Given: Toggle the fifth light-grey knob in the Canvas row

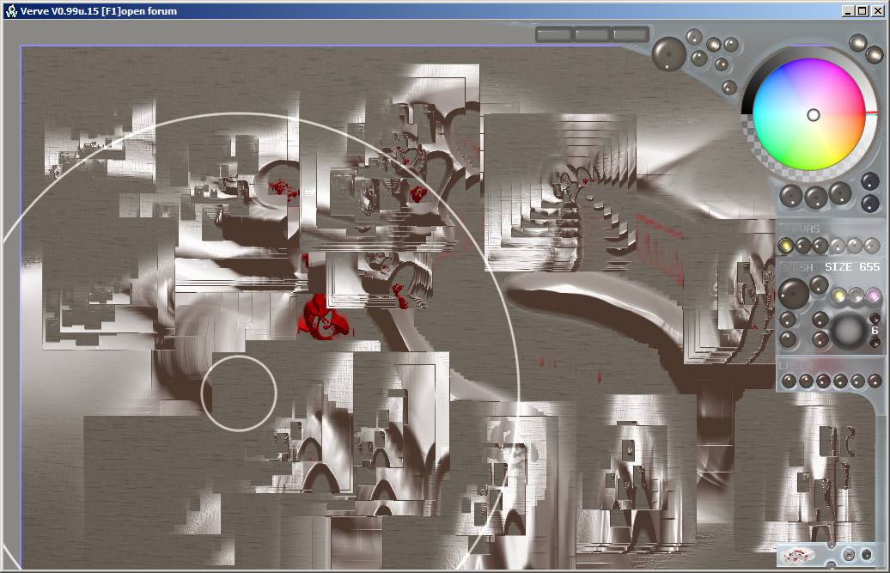Looking at the screenshot, I should click(x=855, y=246).
